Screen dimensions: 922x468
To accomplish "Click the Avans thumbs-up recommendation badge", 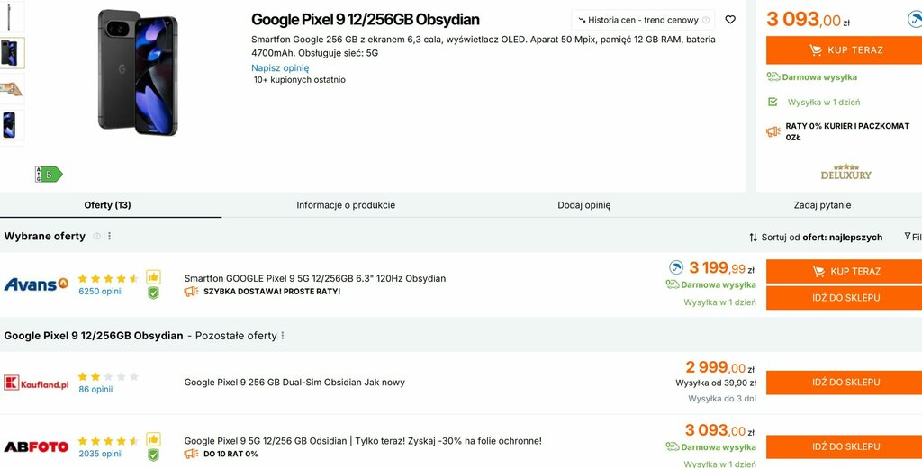I will click(x=153, y=277).
